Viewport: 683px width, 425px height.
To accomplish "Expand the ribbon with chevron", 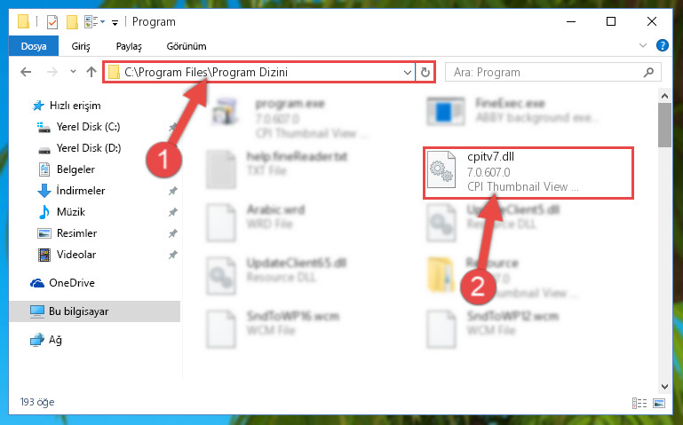I will pos(642,45).
